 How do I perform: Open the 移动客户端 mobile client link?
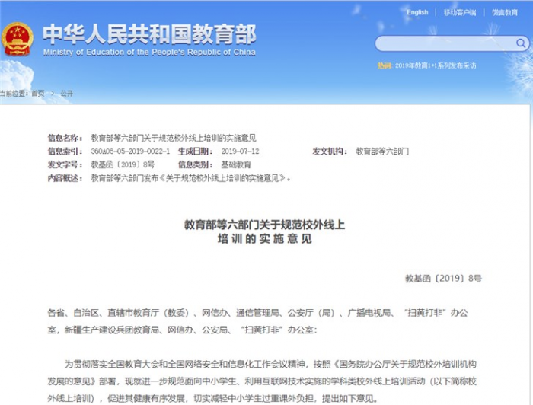(460, 12)
